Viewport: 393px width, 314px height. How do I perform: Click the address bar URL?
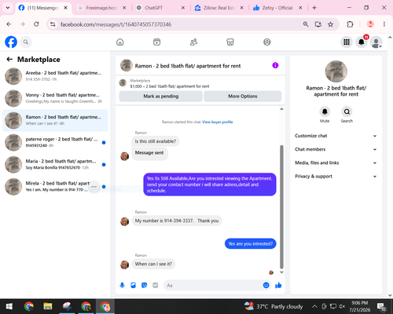click(116, 24)
